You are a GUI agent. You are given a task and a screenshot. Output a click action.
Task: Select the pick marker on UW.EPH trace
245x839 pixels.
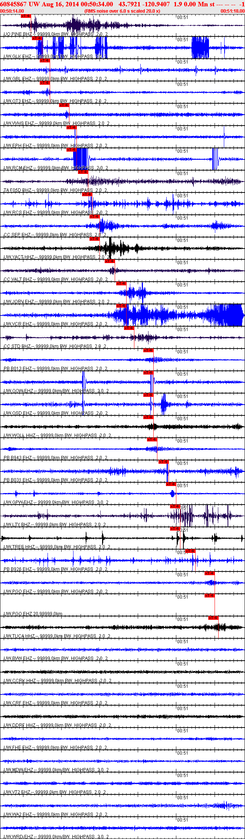[x=72, y=127]
